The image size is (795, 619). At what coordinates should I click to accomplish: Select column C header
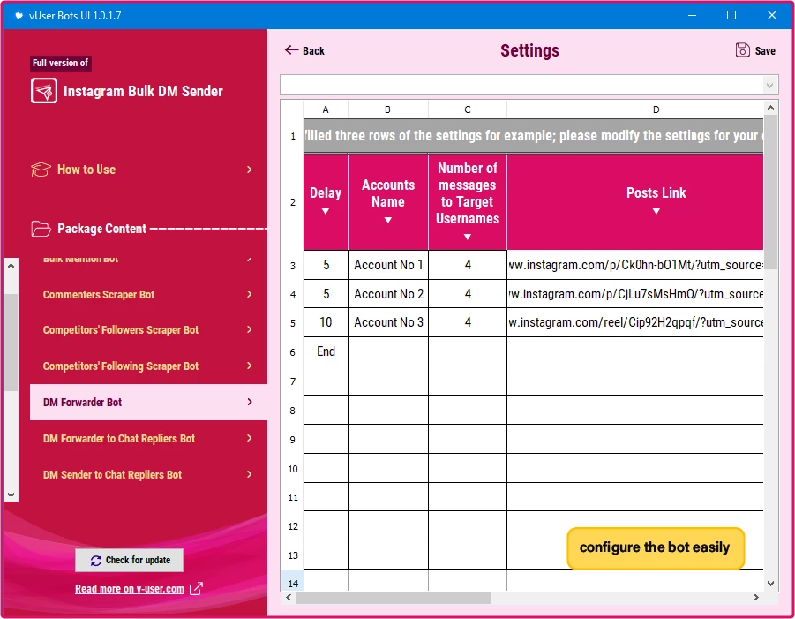pyautogui.click(x=468, y=109)
